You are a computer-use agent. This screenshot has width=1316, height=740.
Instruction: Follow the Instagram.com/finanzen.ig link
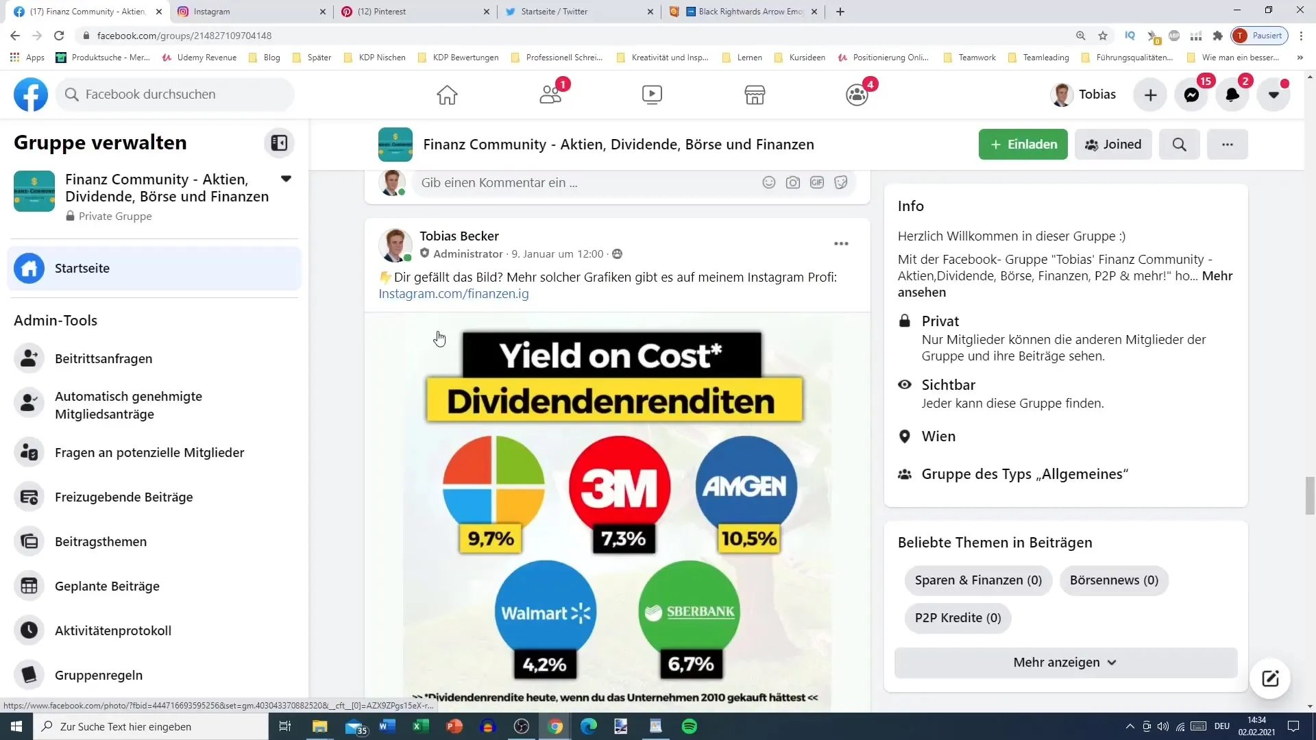tap(454, 294)
